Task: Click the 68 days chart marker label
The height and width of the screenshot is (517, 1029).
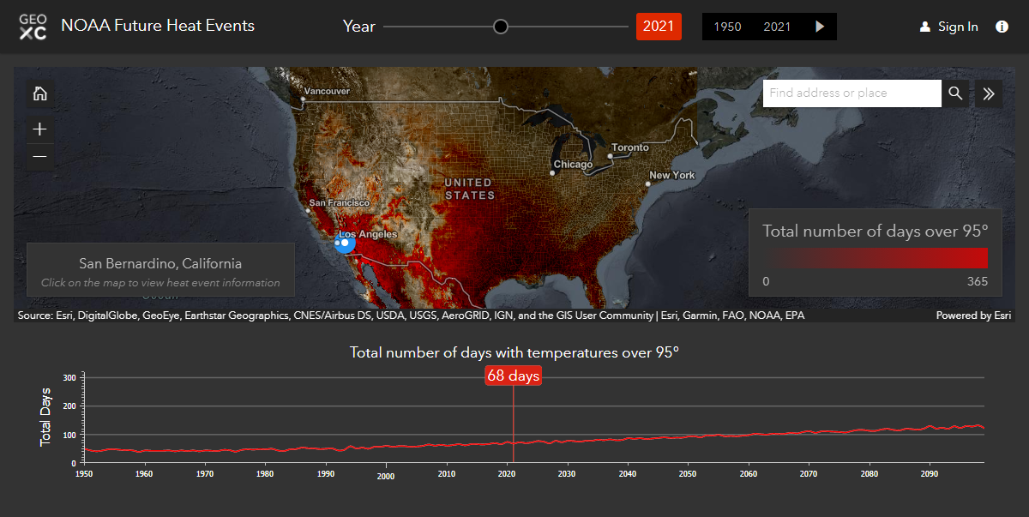Action: tap(513, 376)
